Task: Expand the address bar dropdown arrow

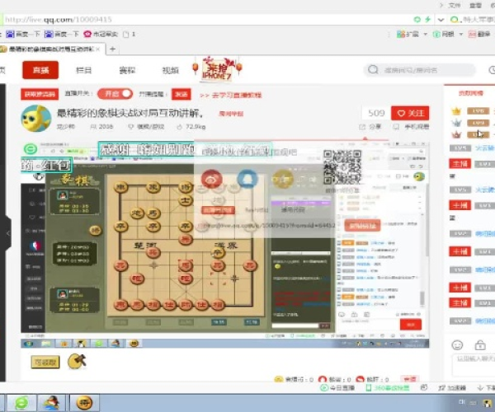Action: (441, 20)
